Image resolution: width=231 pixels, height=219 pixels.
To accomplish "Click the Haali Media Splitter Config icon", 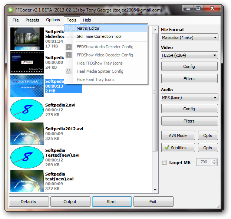I will click(69, 71).
